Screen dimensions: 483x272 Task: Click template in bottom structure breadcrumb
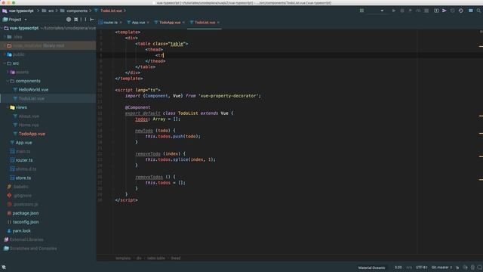(123, 258)
